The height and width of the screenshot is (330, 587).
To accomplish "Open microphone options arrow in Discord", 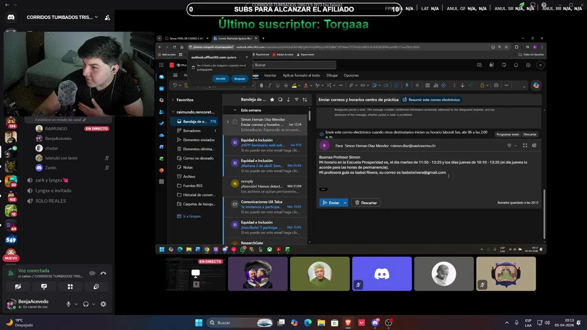I will pos(76,304).
